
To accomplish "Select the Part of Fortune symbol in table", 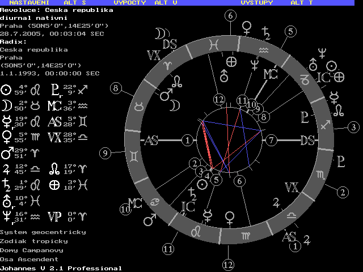I will pos(54,184).
